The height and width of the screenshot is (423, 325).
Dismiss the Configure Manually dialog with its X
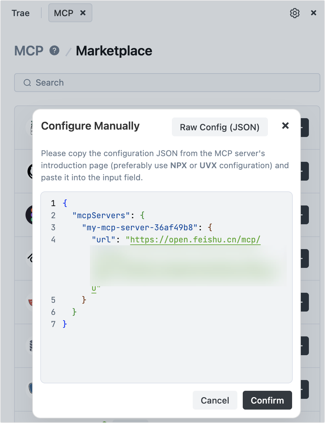pos(285,126)
